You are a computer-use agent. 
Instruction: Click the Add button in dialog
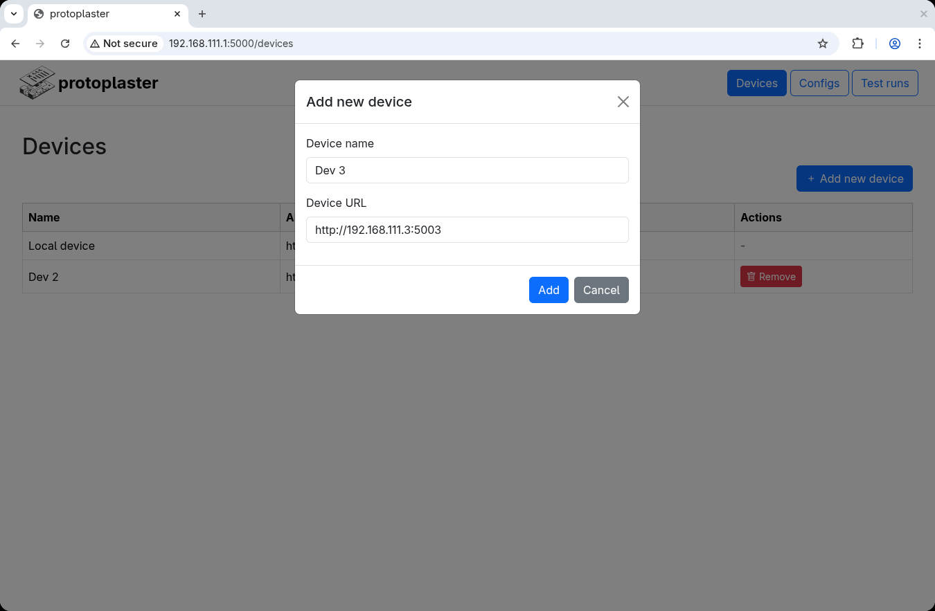tap(549, 290)
